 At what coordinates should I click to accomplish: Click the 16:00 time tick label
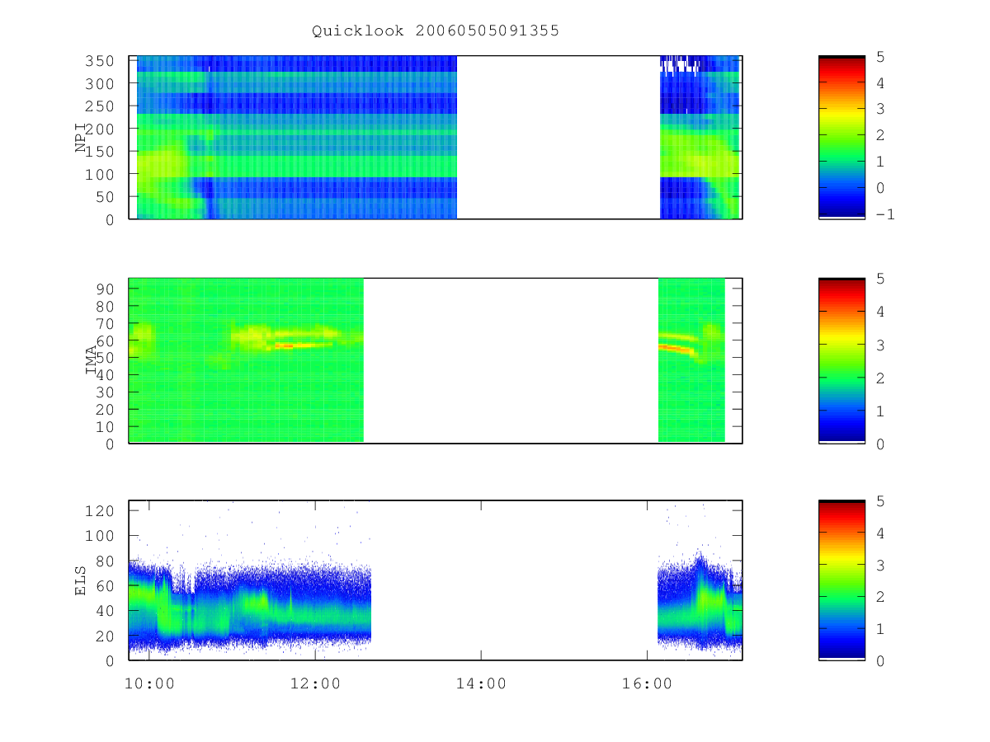(648, 683)
